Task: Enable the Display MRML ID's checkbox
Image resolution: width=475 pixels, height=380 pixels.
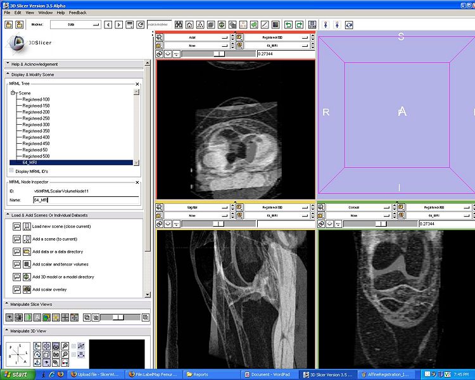Action: 11,170
